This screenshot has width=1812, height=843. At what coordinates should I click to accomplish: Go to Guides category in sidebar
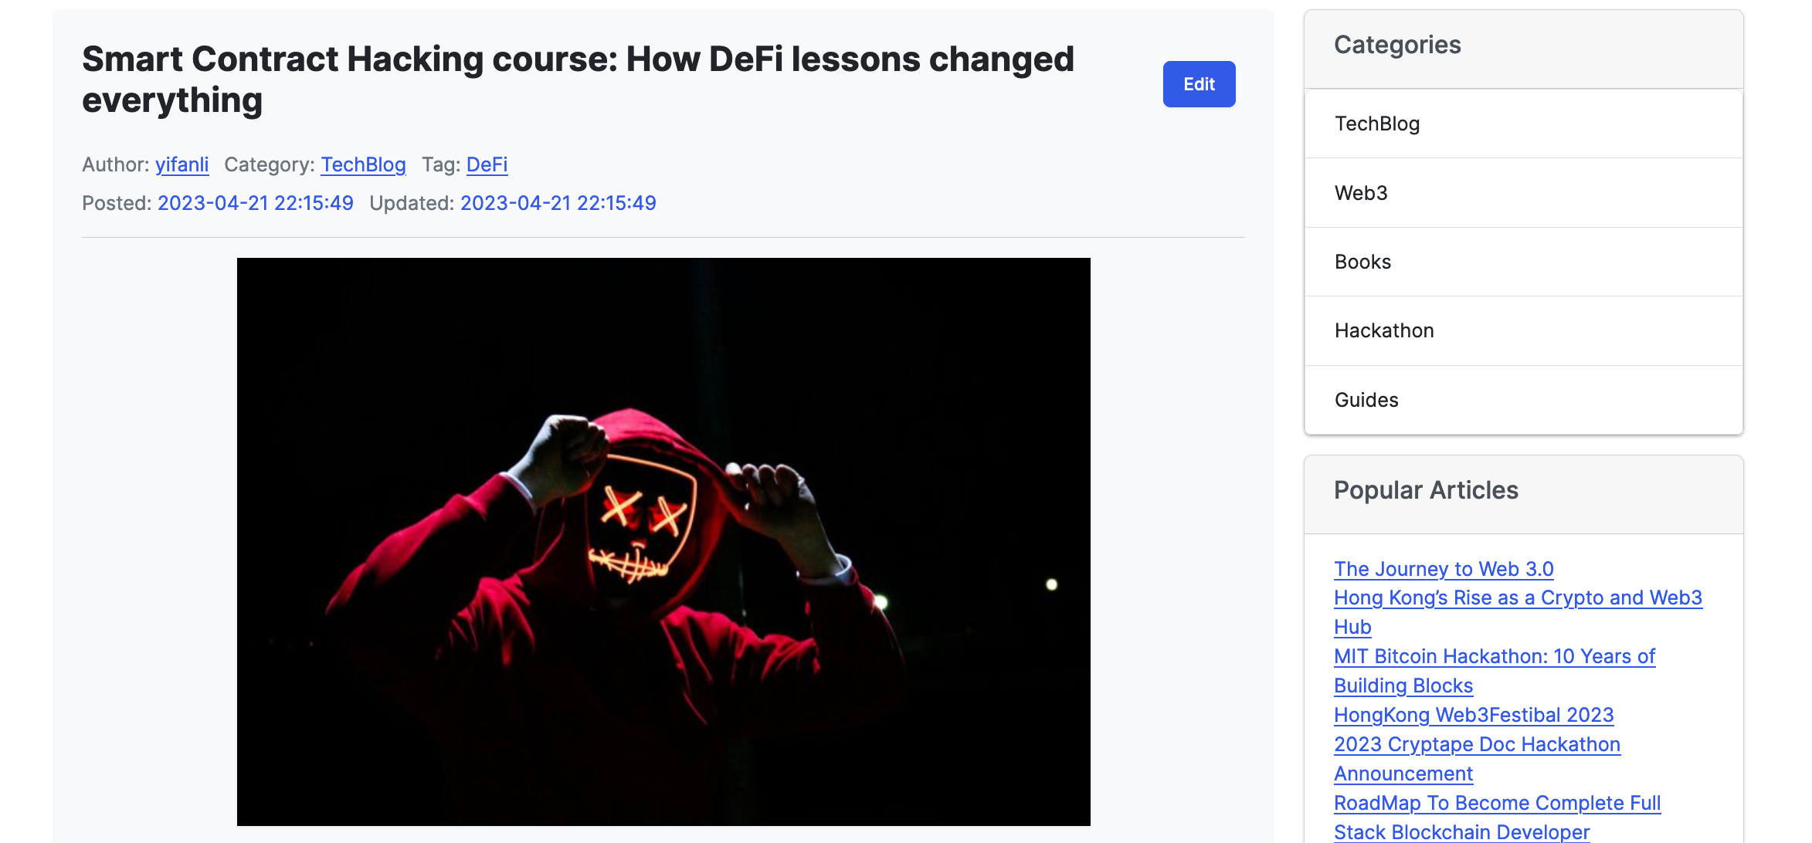pyautogui.click(x=1523, y=400)
